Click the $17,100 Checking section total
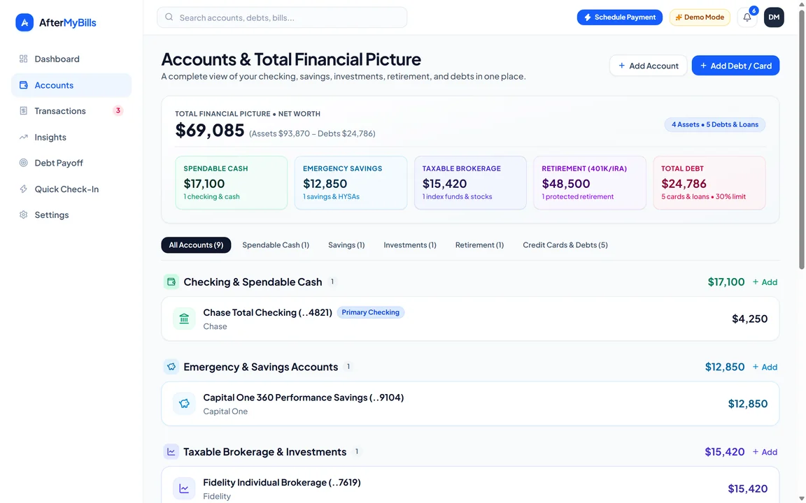The image size is (806, 503). tap(726, 282)
